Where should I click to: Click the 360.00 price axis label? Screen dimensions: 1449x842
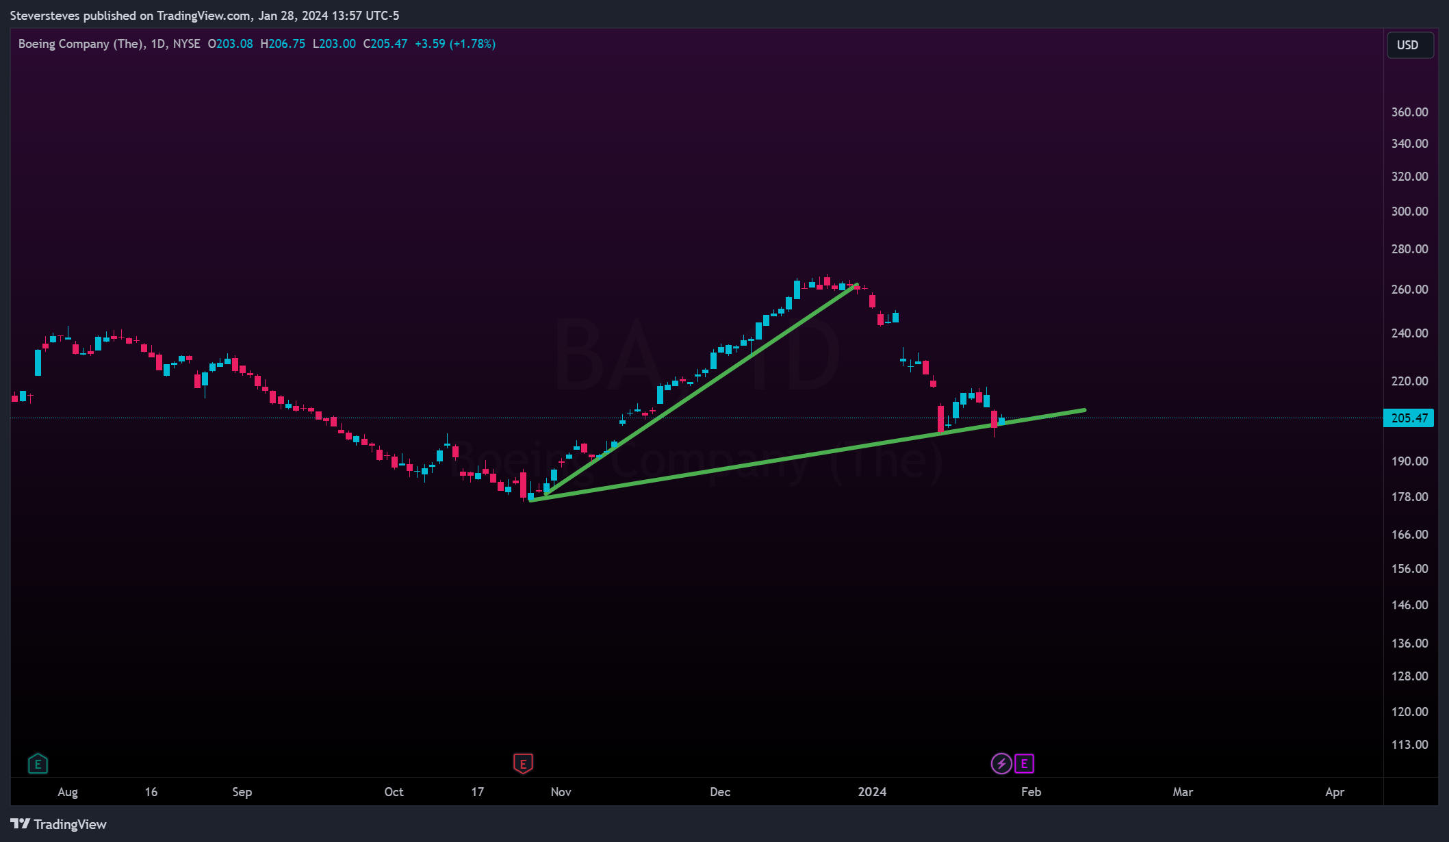1409,112
